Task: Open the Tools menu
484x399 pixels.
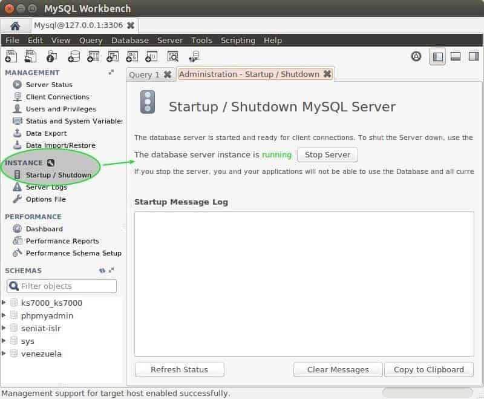Action: 201,40
